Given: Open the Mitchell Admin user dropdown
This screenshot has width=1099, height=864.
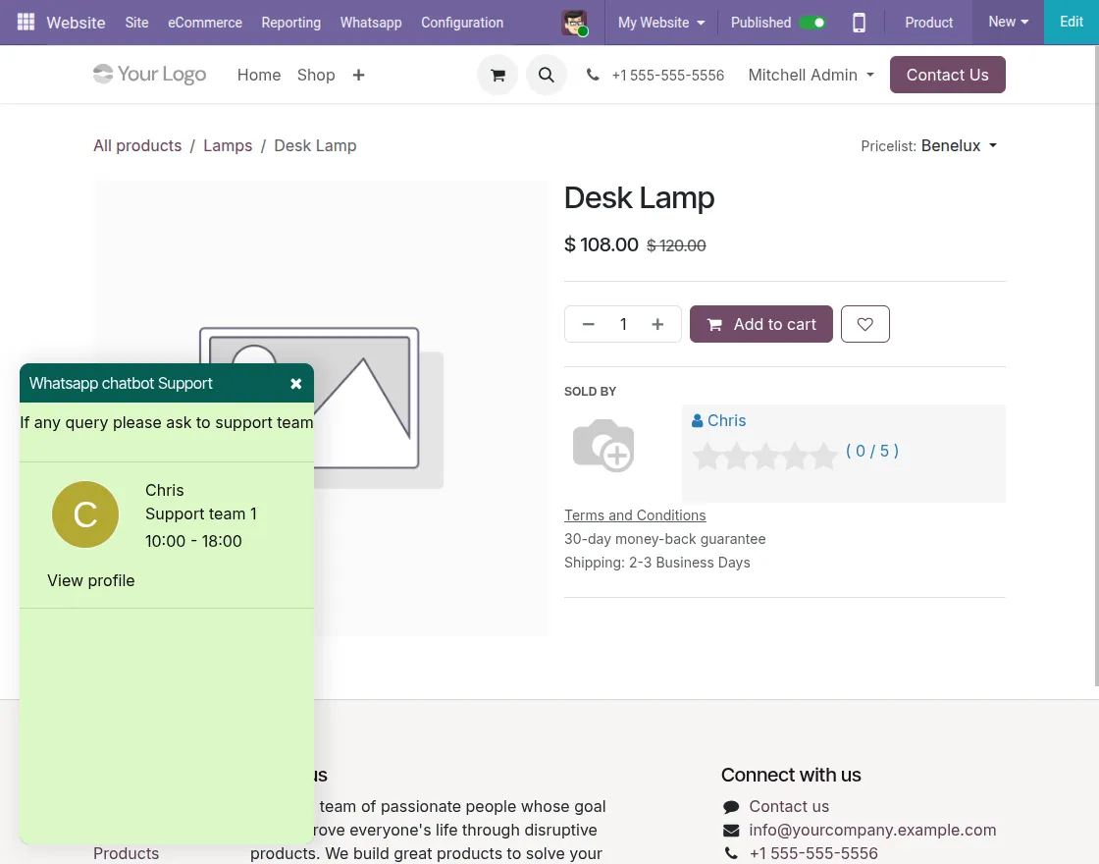Looking at the screenshot, I should tap(811, 75).
